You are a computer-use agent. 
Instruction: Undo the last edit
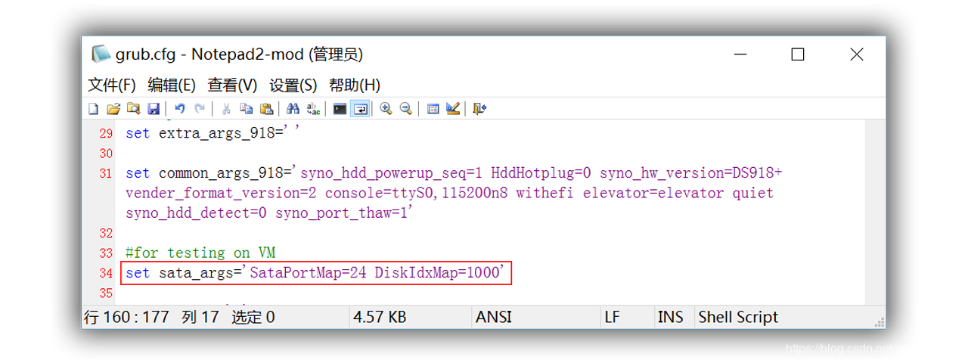180,109
